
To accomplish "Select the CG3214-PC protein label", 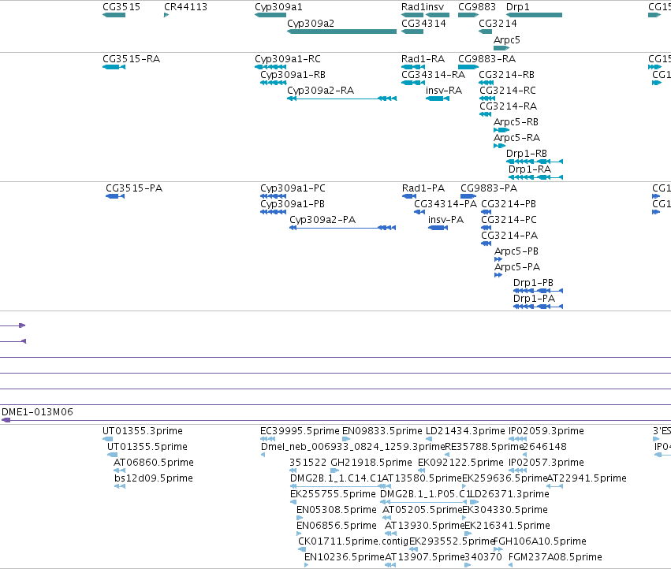I will pyautogui.click(x=509, y=219).
